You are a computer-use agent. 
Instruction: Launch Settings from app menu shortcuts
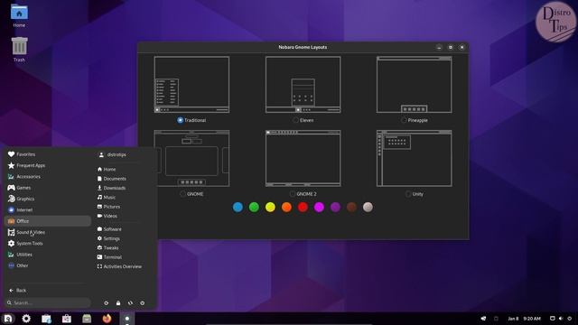click(x=108, y=238)
